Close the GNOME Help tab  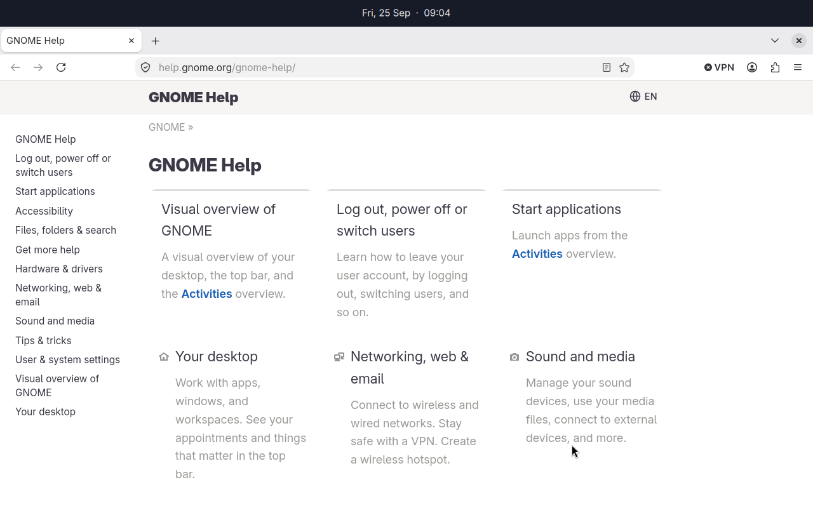pos(131,41)
